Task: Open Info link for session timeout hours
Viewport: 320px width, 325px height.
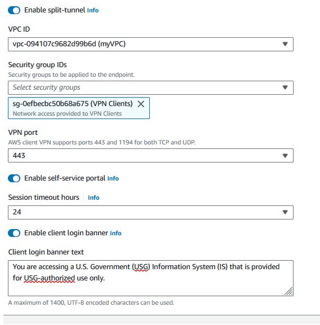Action: pos(94,197)
